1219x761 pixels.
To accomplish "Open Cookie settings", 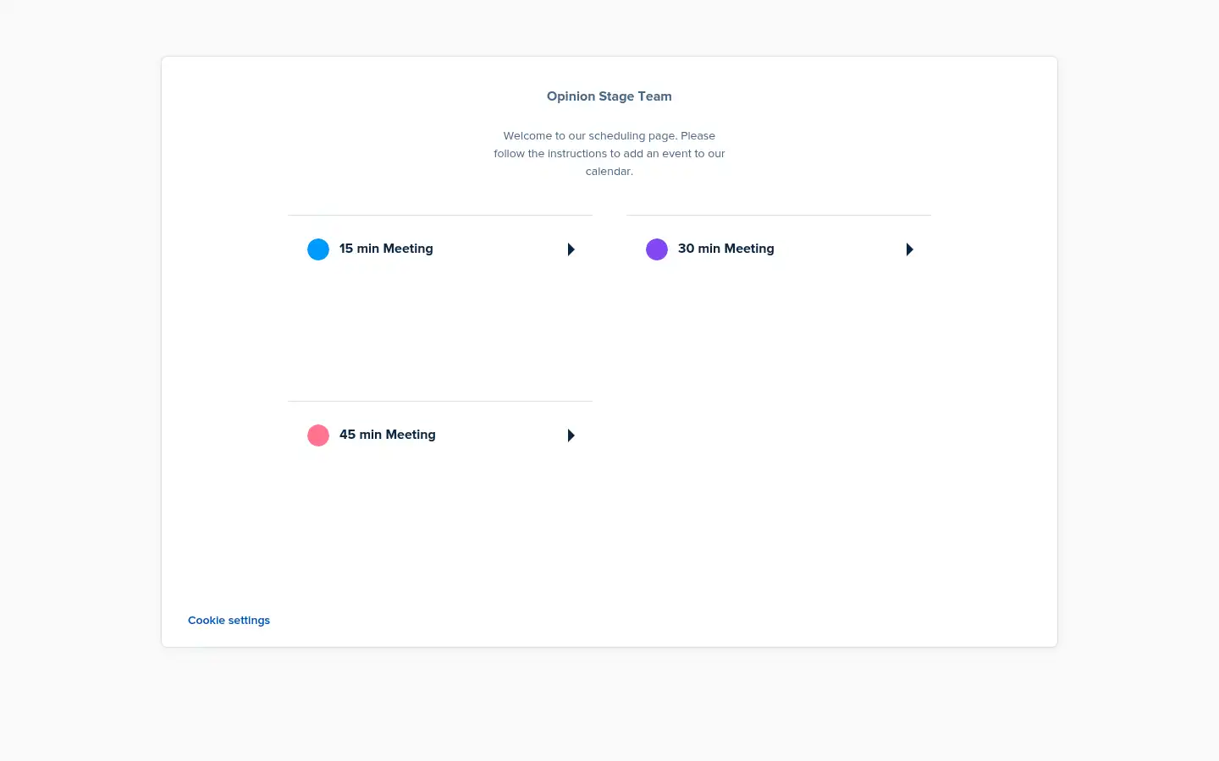I will (229, 620).
